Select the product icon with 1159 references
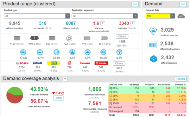This screenshot has height=118, width=190. coord(17,38)
